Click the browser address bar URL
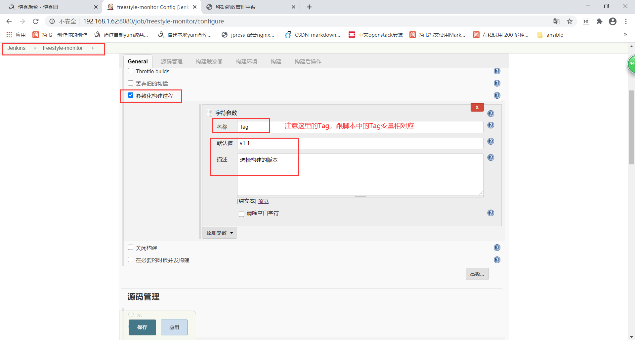The height and width of the screenshot is (340, 635). tap(153, 21)
